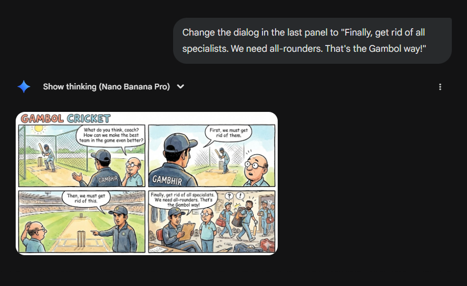Click the large GAMBHIR jersey text in second panel
The height and width of the screenshot is (286, 467).
point(167,180)
